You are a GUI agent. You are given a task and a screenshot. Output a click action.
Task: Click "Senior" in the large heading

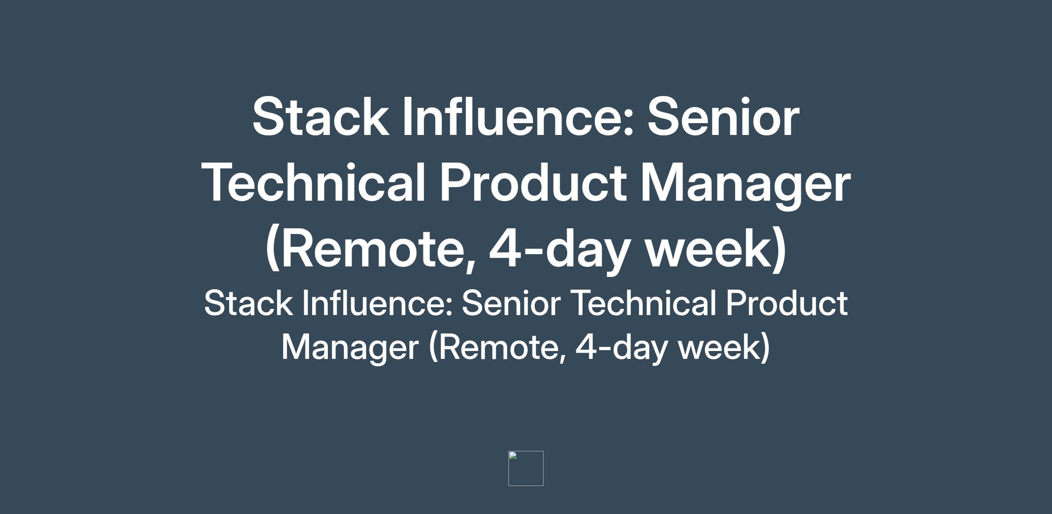tap(724, 117)
